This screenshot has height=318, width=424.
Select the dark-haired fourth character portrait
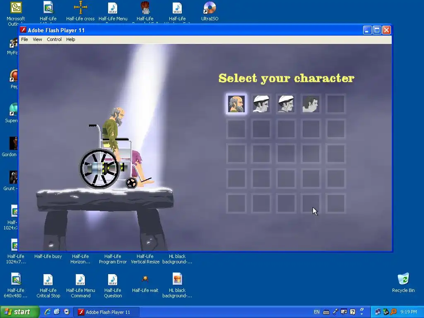(311, 104)
